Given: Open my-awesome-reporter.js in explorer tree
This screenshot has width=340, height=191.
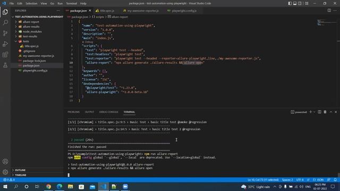Looking at the screenshot, I should coord(38,56).
